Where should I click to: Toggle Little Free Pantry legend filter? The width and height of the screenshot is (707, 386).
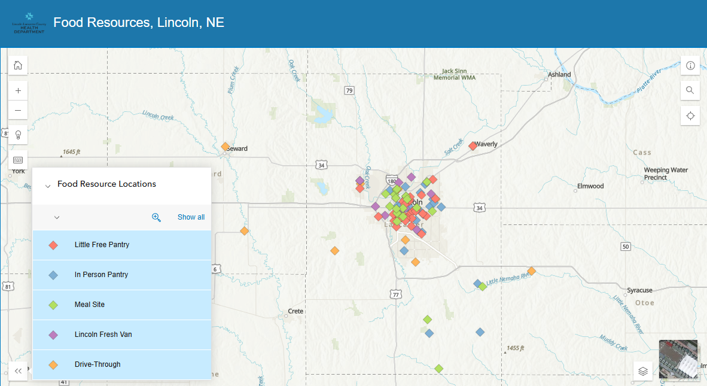[122, 245]
